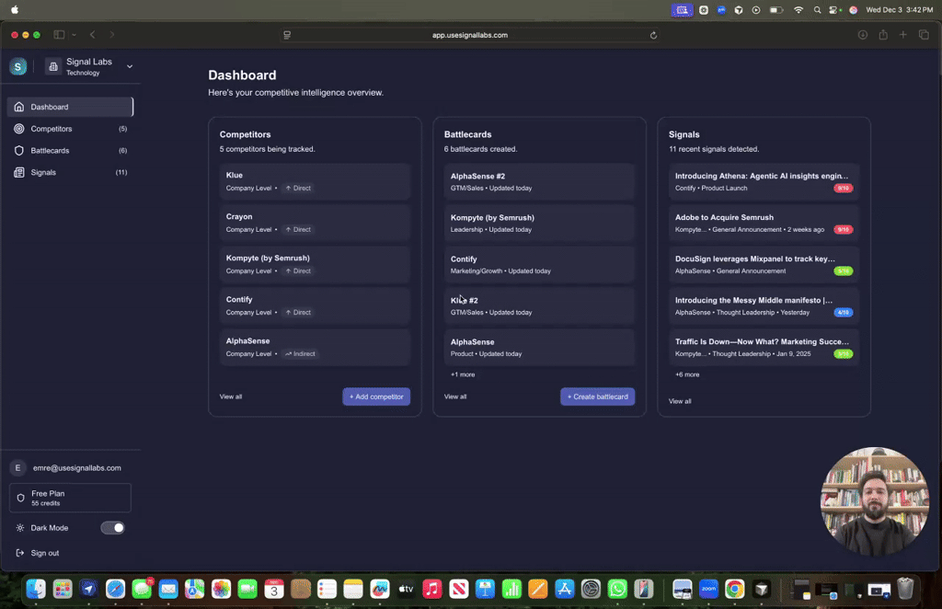Image resolution: width=942 pixels, height=609 pixels.
Task: Expand the Signal Labs workspace dropdown chevron
Action: pos(129,66)
